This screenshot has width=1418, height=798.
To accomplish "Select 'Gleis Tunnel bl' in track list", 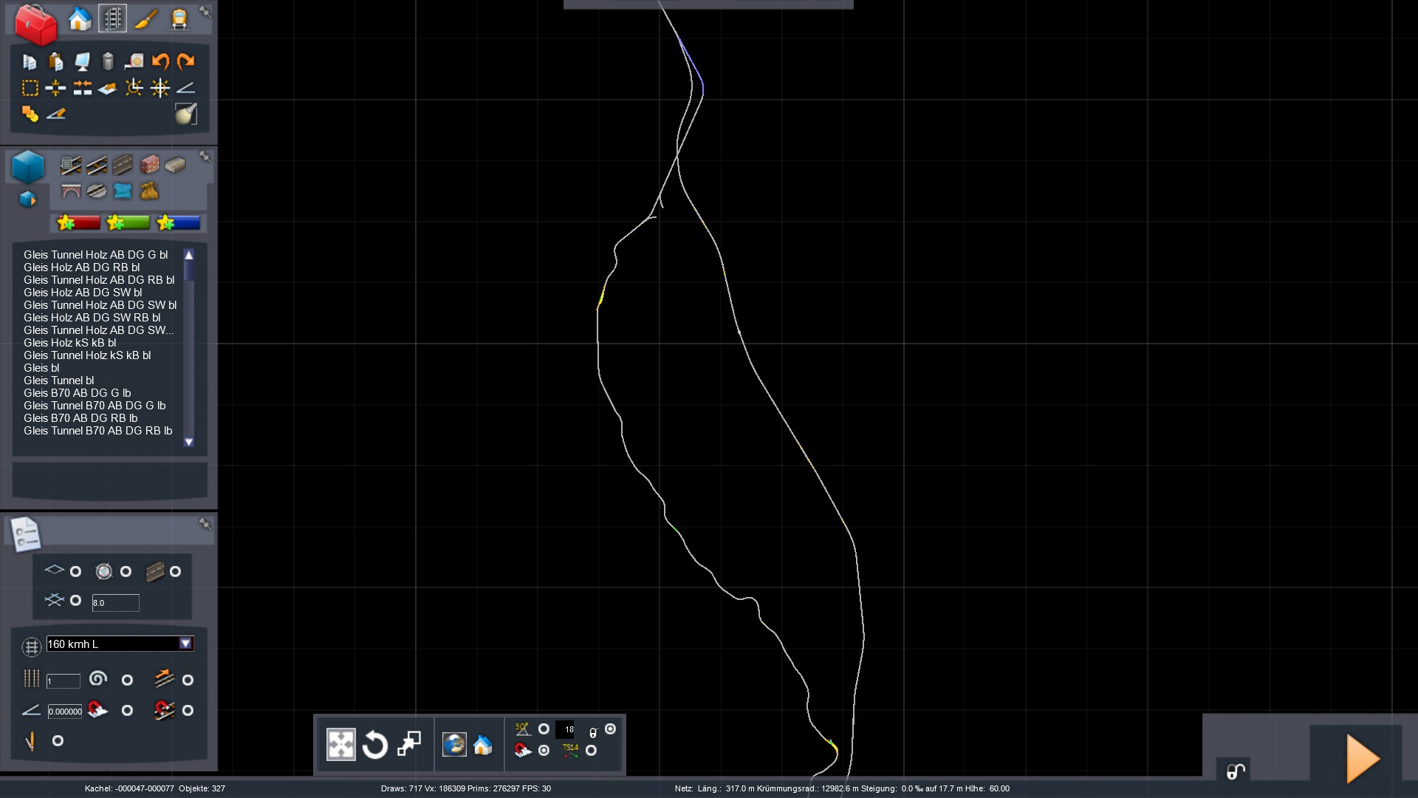I will tap(59, 381).
